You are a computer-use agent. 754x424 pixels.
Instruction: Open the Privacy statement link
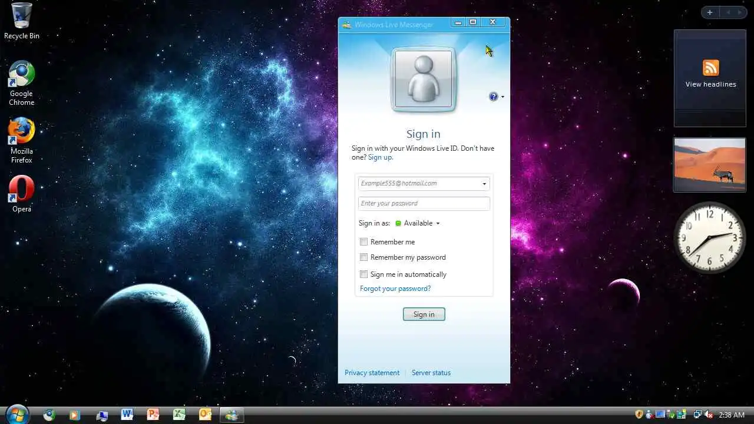(x=372, y=373)
